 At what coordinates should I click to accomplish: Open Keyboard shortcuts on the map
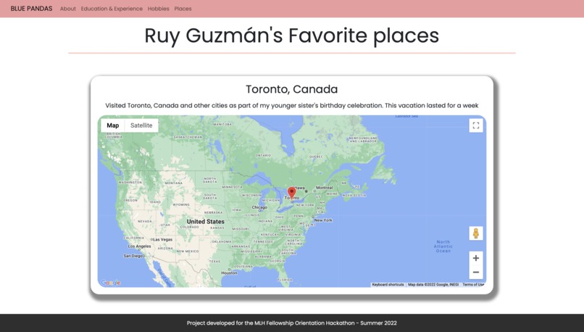point(388,285)
